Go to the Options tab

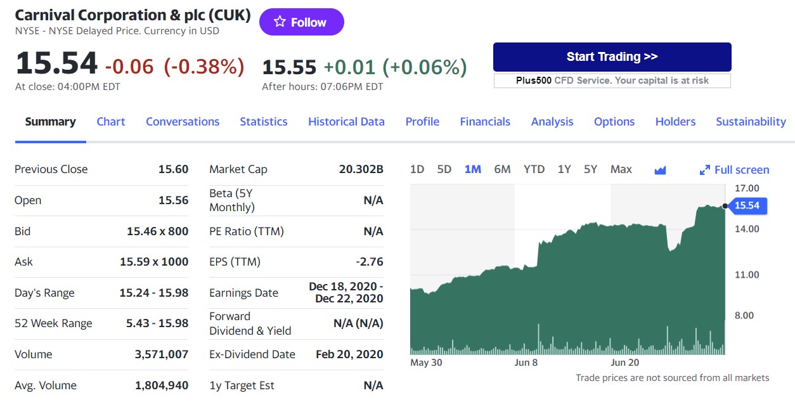pos(614,122)
